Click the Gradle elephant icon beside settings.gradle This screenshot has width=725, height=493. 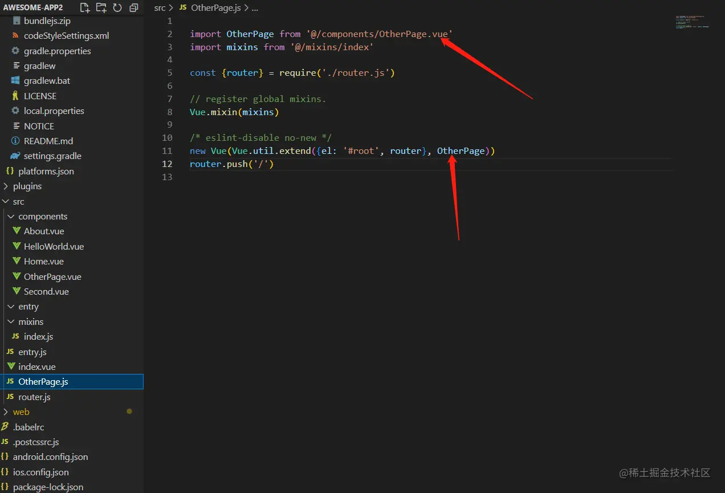15,156
